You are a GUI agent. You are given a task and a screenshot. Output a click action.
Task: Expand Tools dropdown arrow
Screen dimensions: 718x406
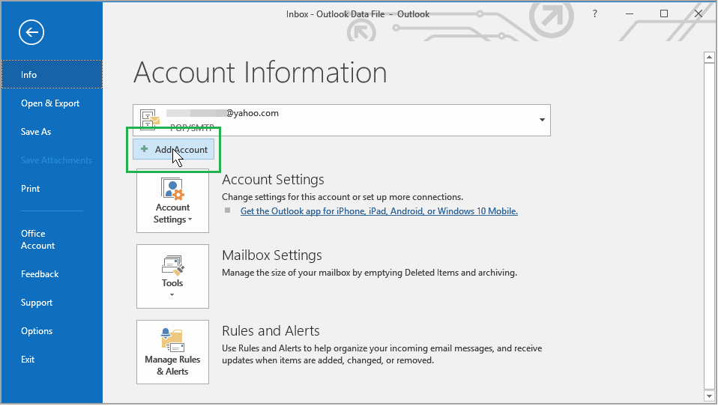pos(172,295)
